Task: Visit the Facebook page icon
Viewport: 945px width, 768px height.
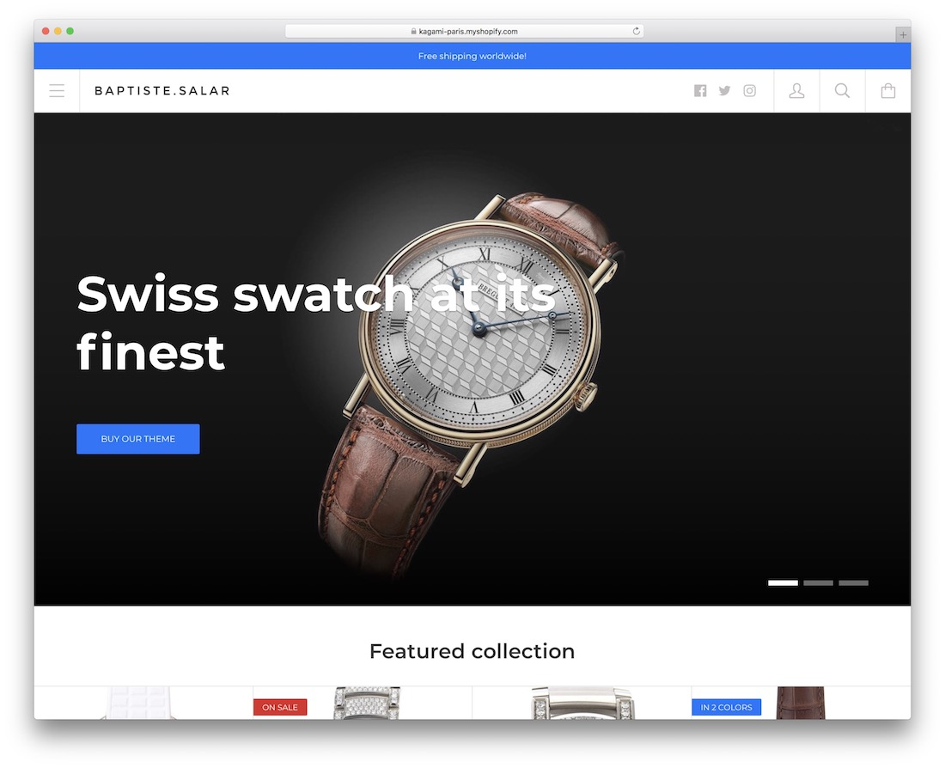Action: tap(699, 91)
